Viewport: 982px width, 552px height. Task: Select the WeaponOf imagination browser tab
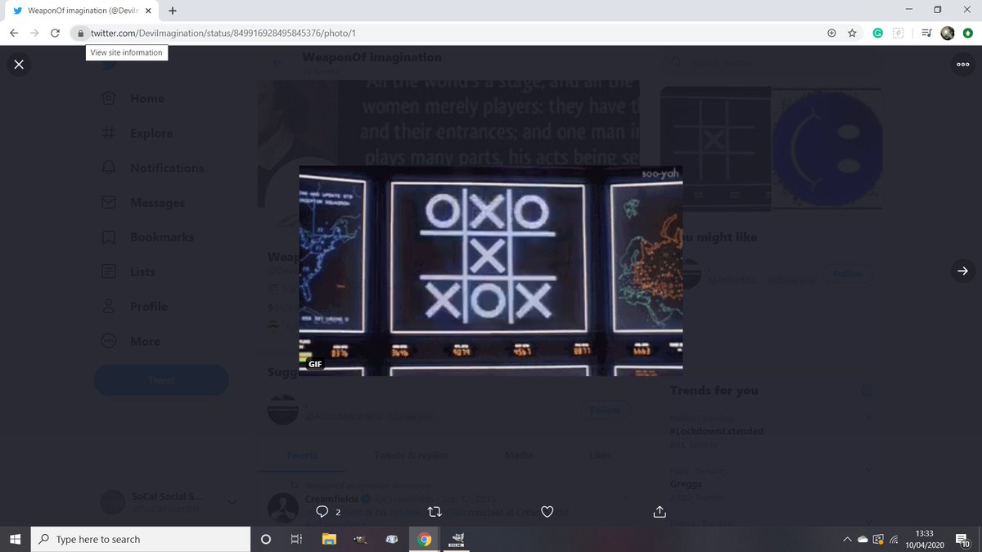pos(79,11)
